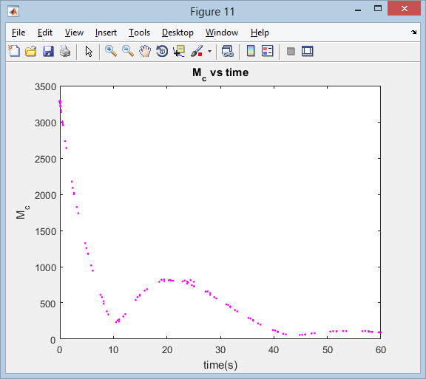Click the Link Plot icon
The width and height of the screenshot is (426, 379).
[x=227, y=51]
